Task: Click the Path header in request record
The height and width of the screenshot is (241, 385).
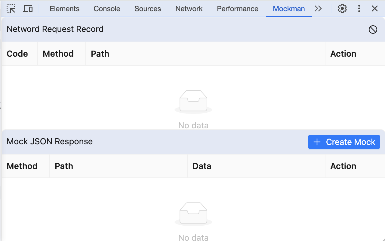Action: coord(100,54)
